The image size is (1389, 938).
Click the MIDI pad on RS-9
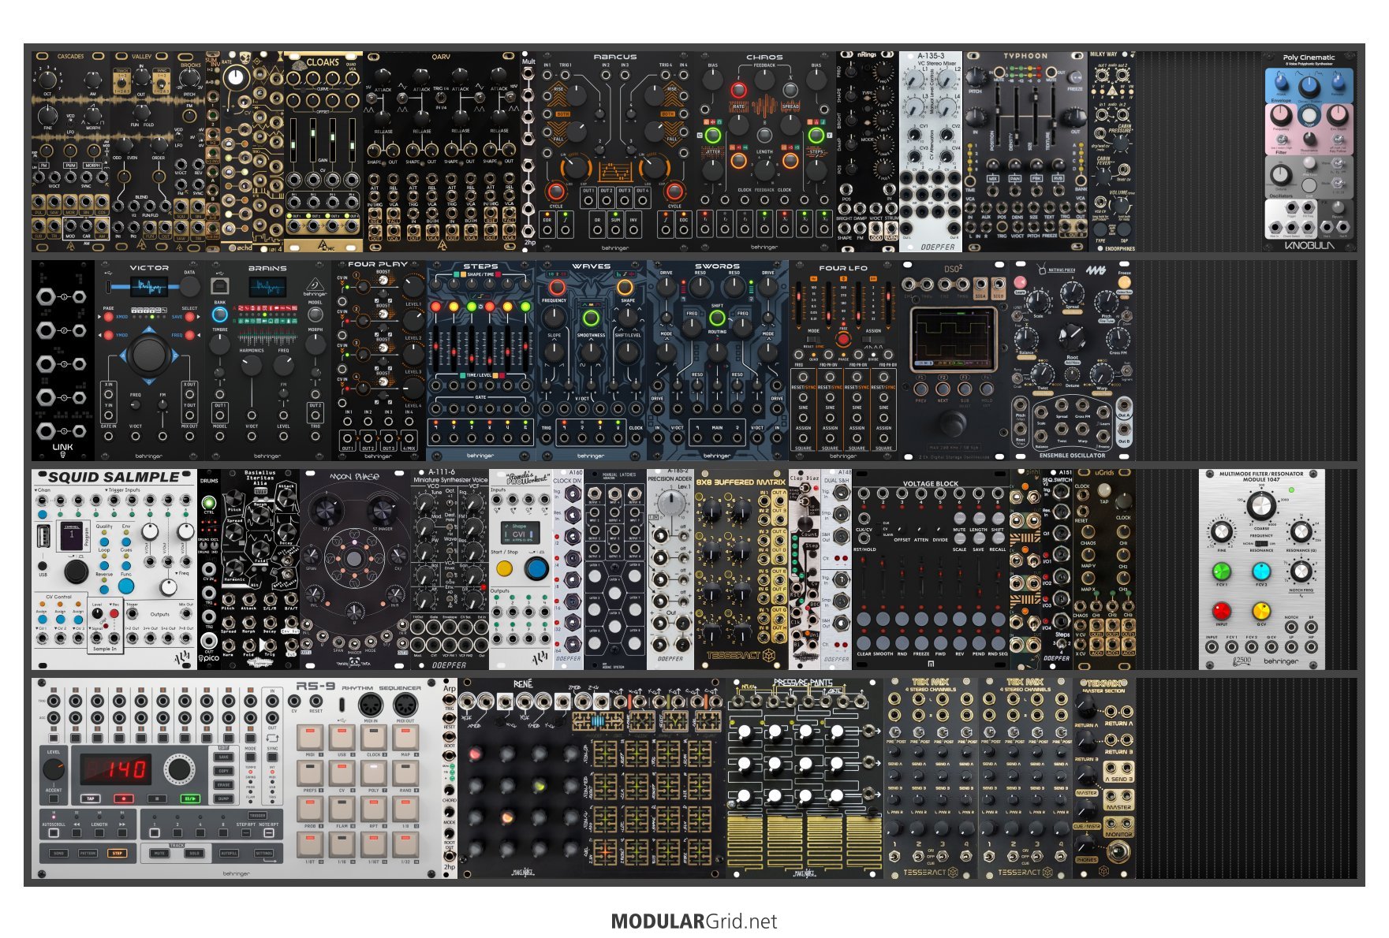(310, 739)
